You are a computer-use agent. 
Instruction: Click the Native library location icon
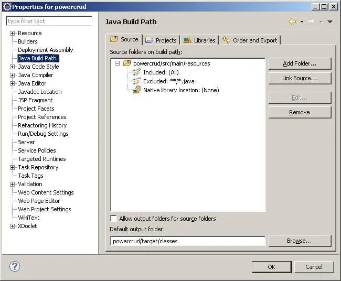[x=137, y=90]
